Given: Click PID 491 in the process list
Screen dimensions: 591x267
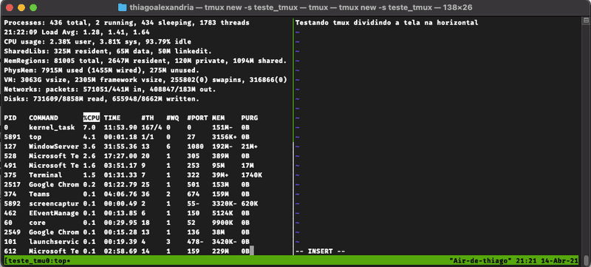Looking at the screenshot, I should (10, 166).
